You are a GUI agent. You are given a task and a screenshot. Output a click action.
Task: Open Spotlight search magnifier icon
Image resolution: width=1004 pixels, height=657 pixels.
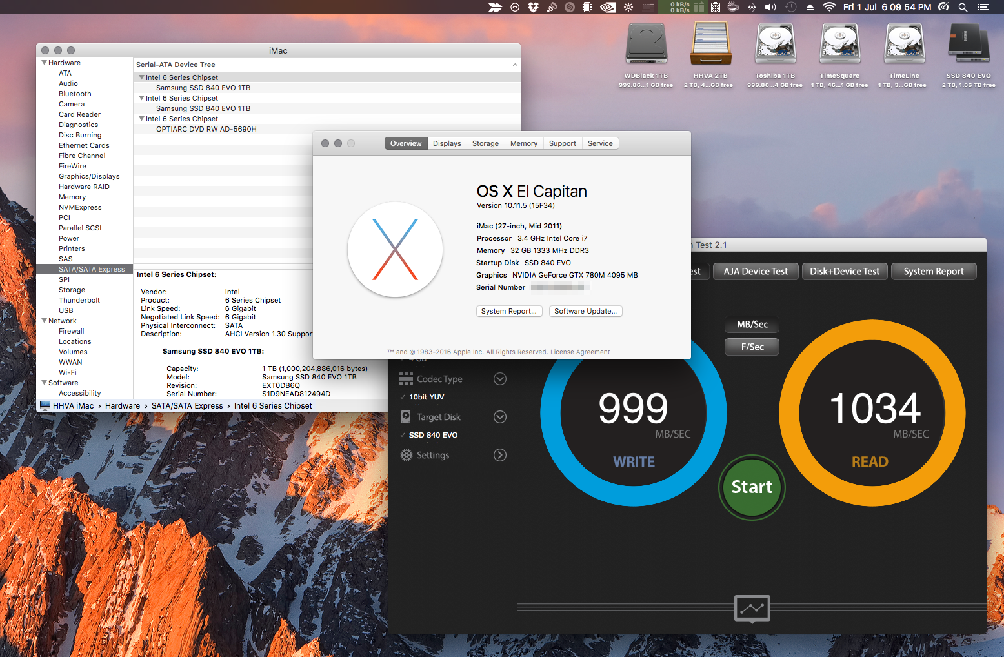[x=963, y=7]
